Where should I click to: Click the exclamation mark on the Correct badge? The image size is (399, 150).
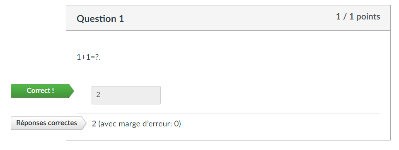coord(53,90)
